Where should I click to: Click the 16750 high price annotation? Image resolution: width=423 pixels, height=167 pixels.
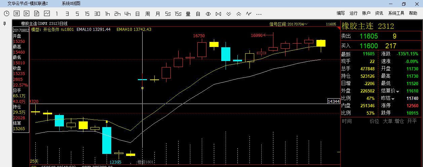point(199,36)
